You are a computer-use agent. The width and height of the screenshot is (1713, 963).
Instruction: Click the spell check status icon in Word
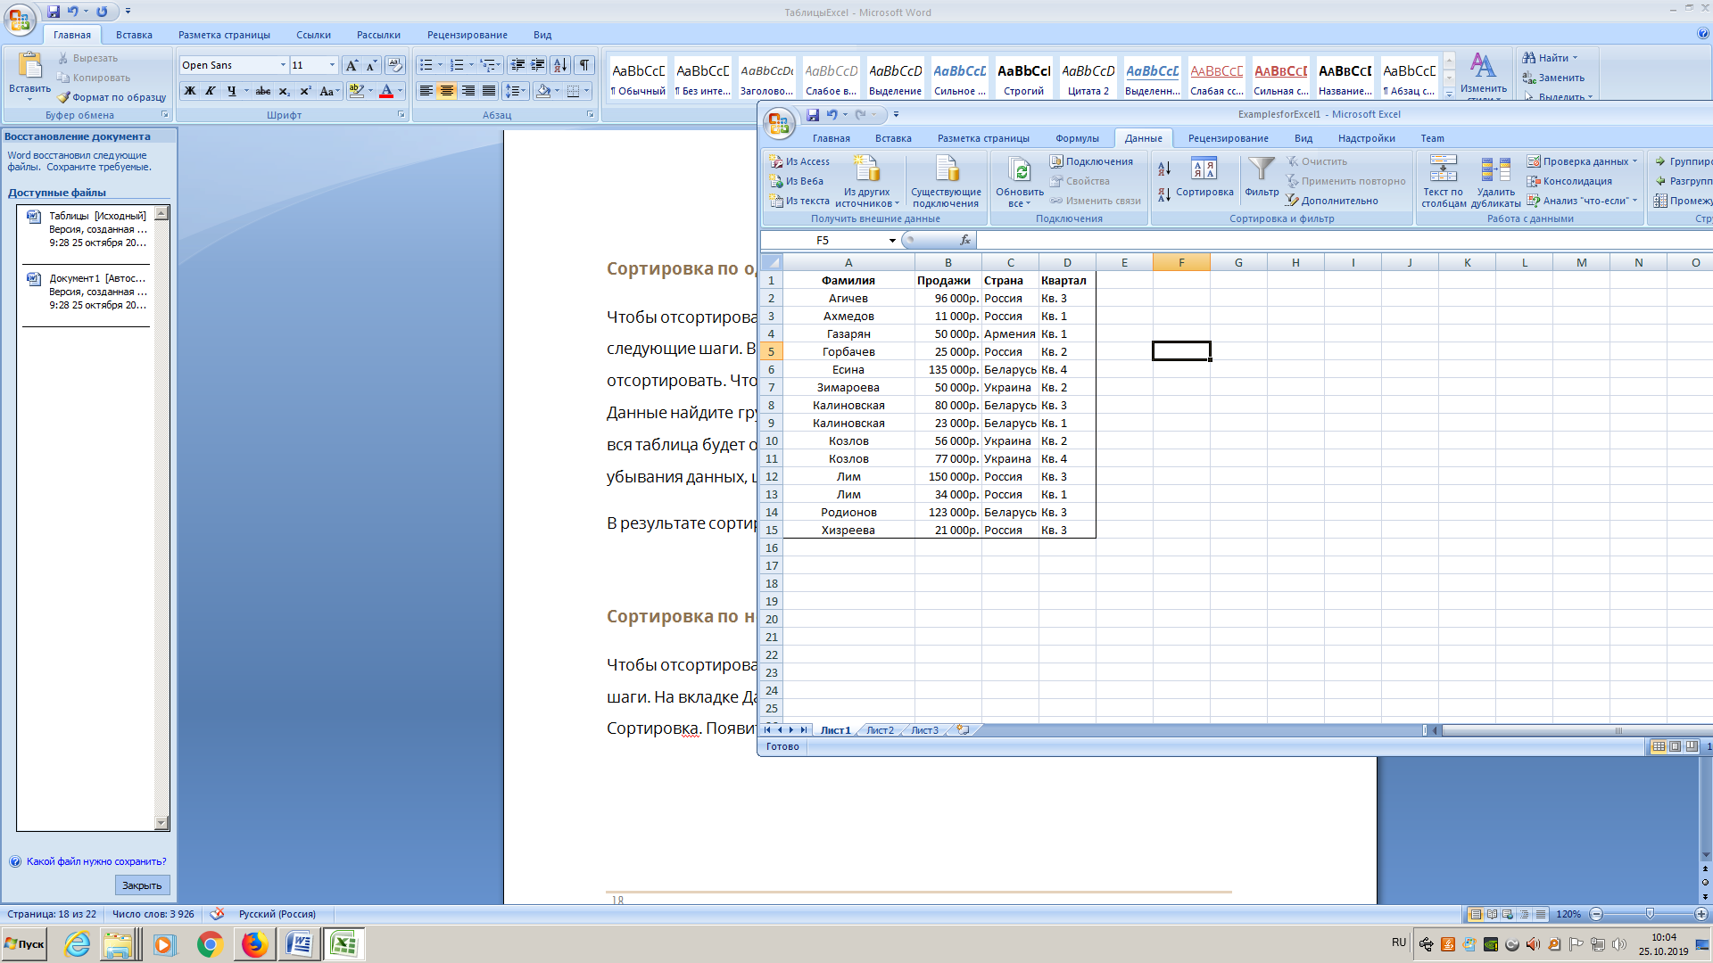(x=217, y=914)
